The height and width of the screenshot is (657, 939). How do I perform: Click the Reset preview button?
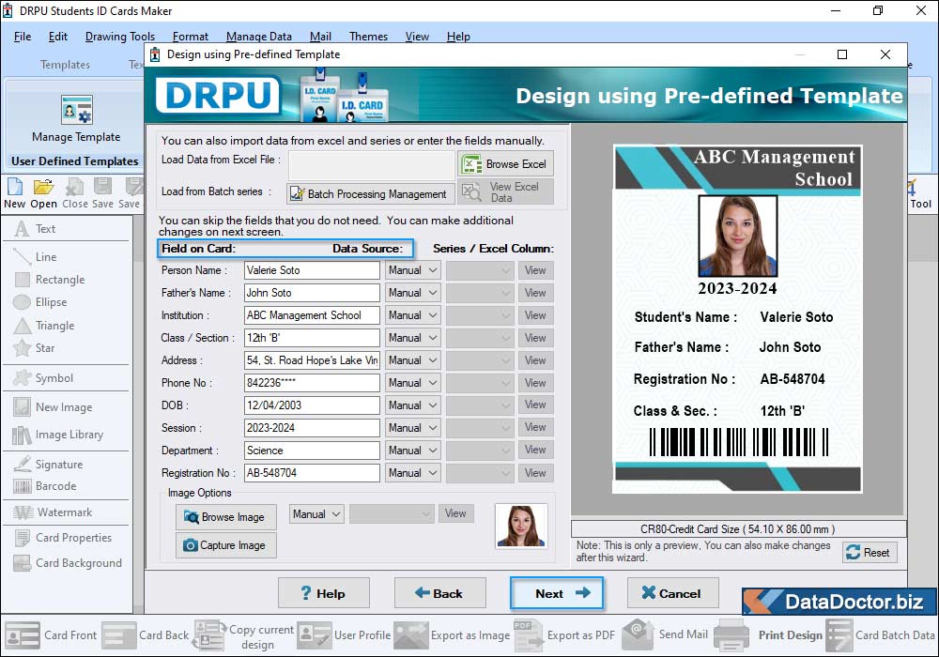pos(870,553)
